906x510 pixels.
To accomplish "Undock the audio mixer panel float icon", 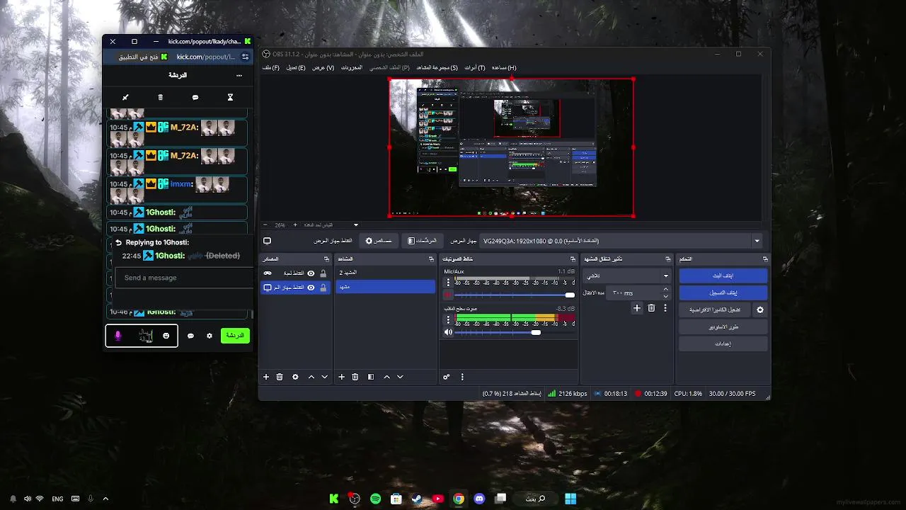I will tap(573, 259).
